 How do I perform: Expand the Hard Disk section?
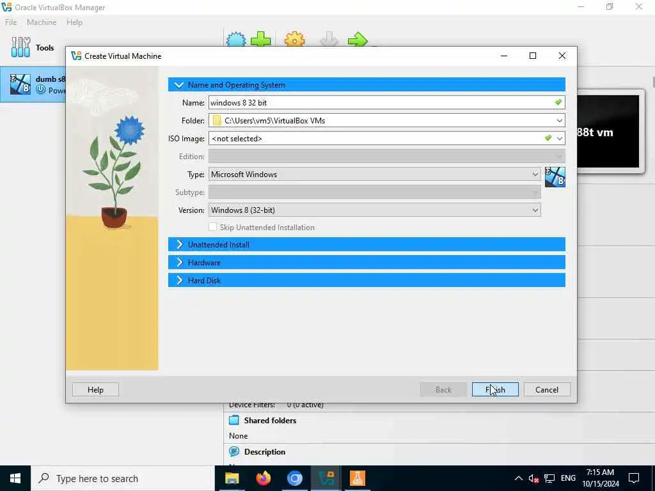coord(367,281)
